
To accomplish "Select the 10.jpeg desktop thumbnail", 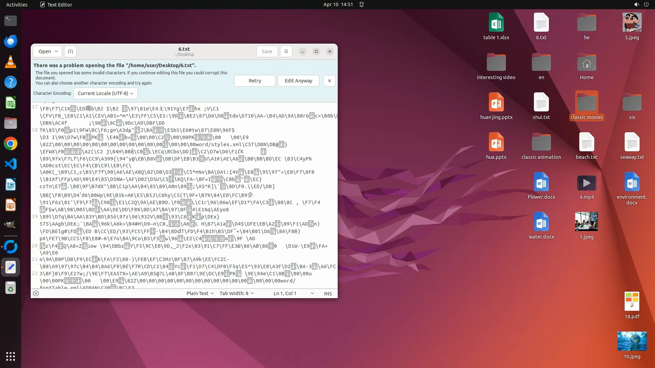I will (x=632, y=341).
